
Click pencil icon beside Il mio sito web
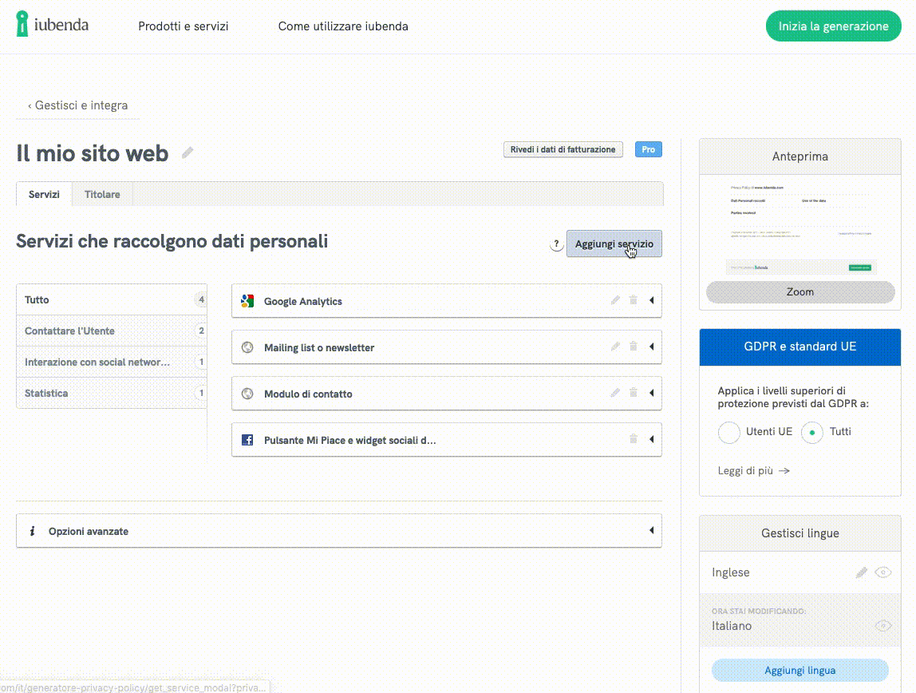188,152
